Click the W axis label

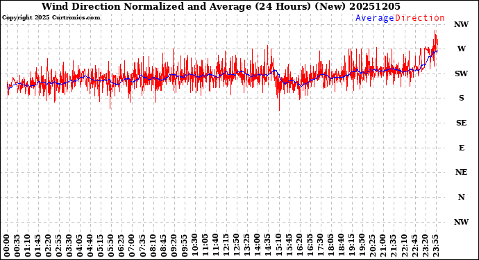click(x=461, y=49)
